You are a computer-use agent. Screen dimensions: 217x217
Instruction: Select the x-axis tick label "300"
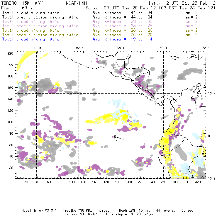(x=186, y=182)
